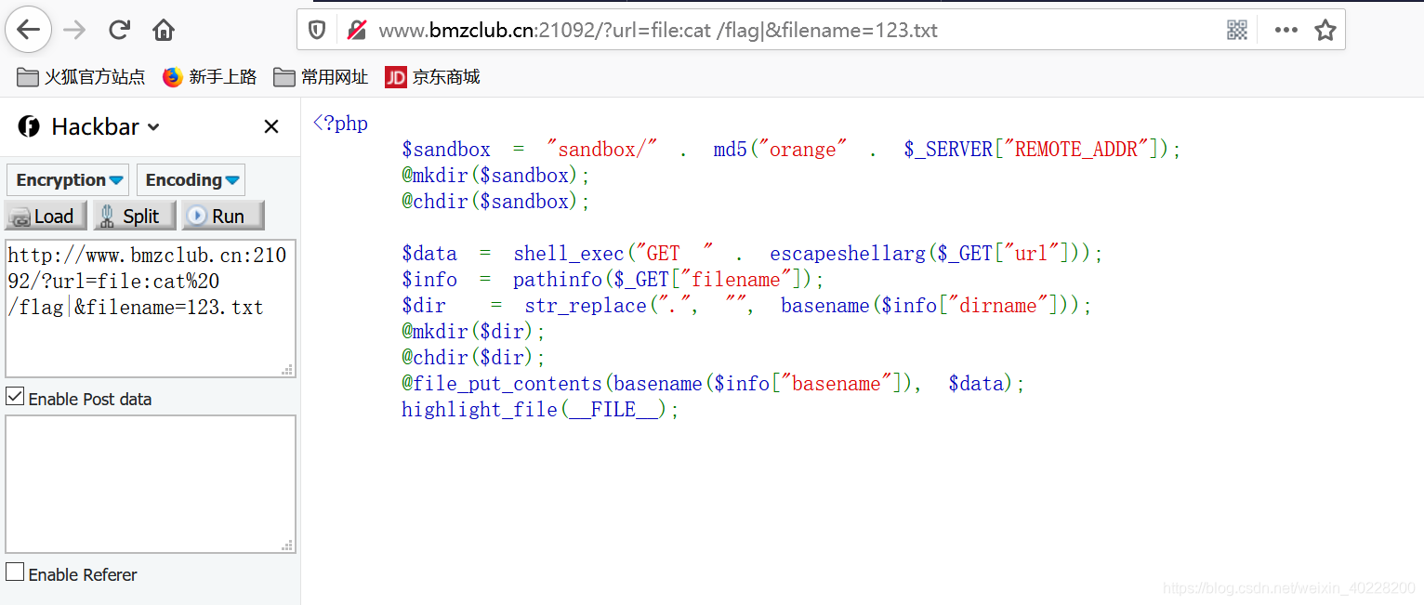
Task: Click the shell_exec call in code
Action: (569, 253)
